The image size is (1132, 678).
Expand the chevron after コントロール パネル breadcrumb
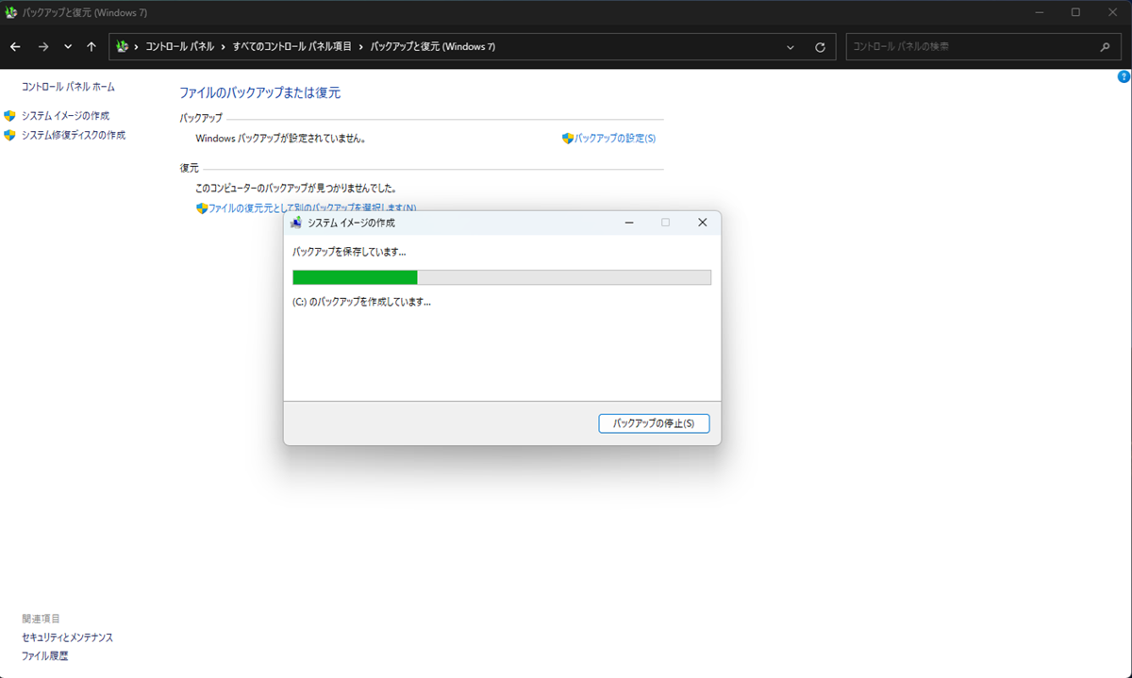tap(224, 47)
